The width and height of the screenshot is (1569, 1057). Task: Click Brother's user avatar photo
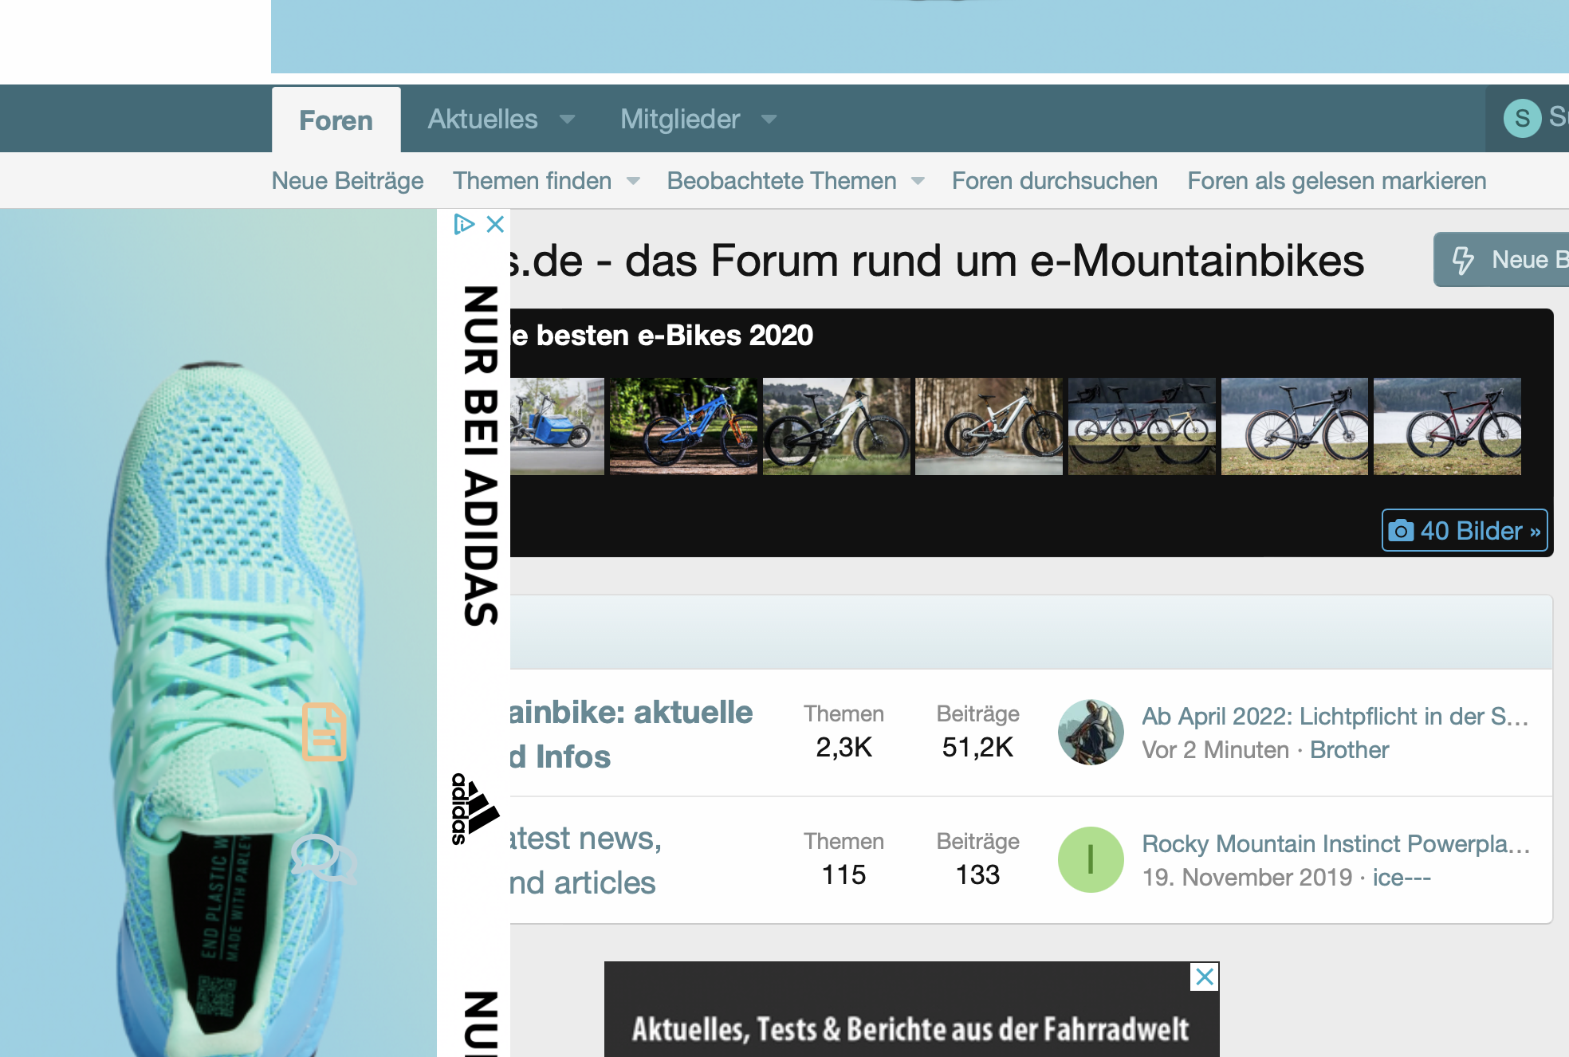pyautogui.click(x=1090, y=732)
